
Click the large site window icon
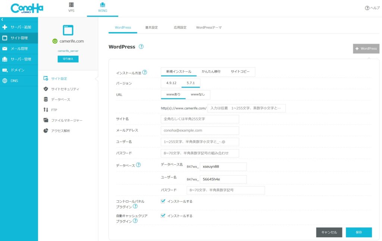(x=68, y=30)
